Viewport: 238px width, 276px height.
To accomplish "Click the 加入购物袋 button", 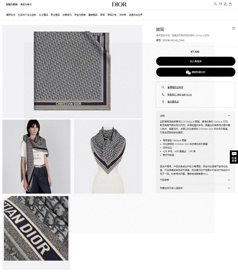I will click(196, 61).
